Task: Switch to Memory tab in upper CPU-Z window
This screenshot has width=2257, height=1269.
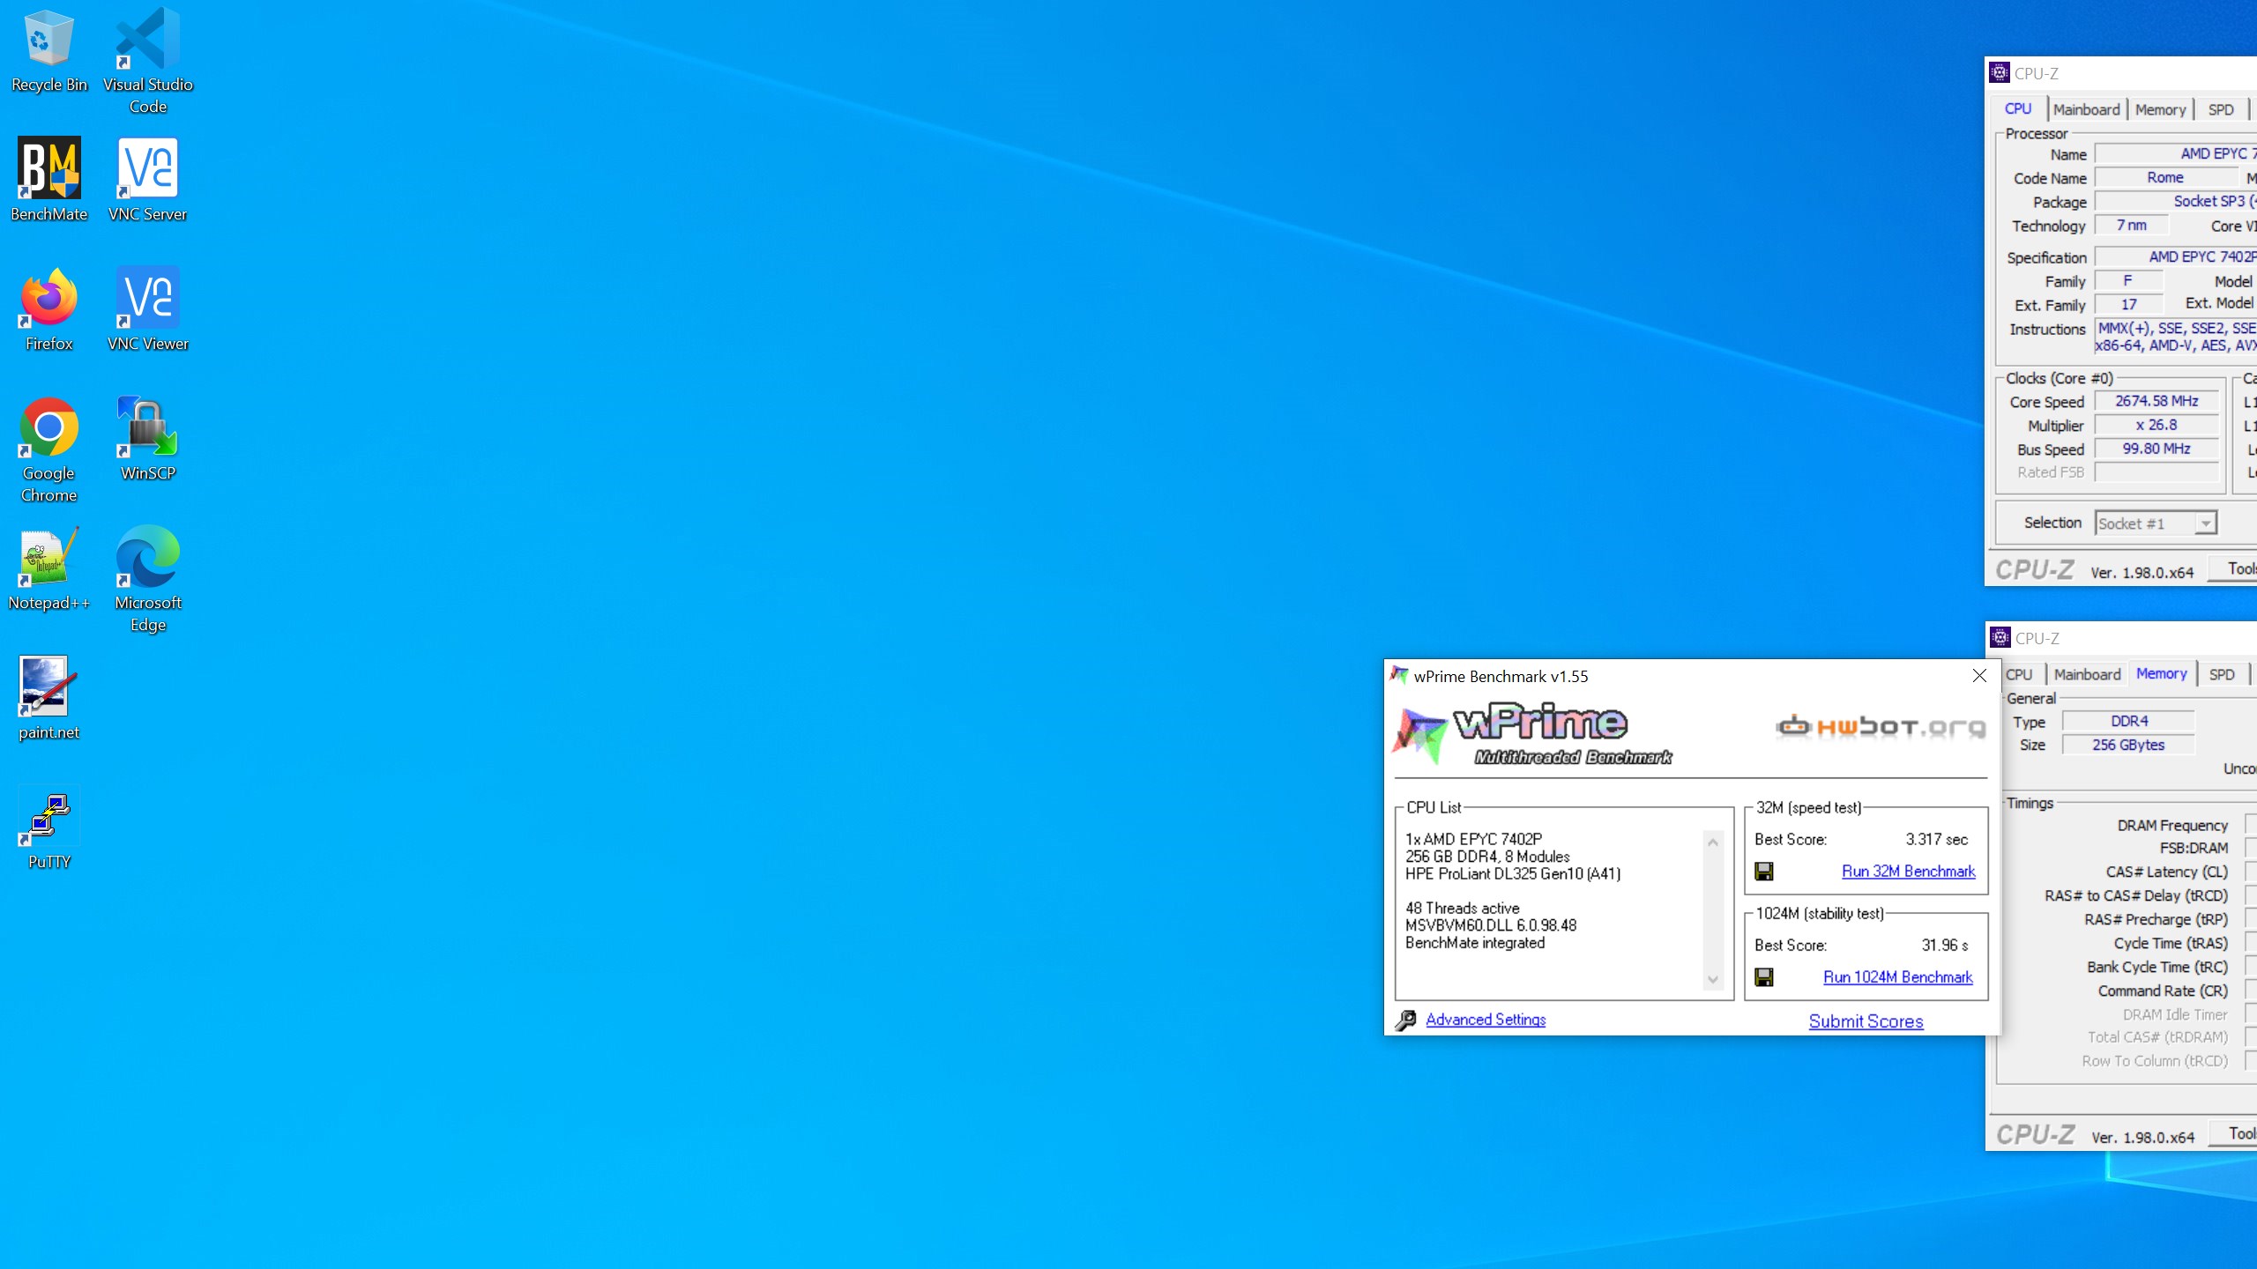Action: tap(2160, 109)
